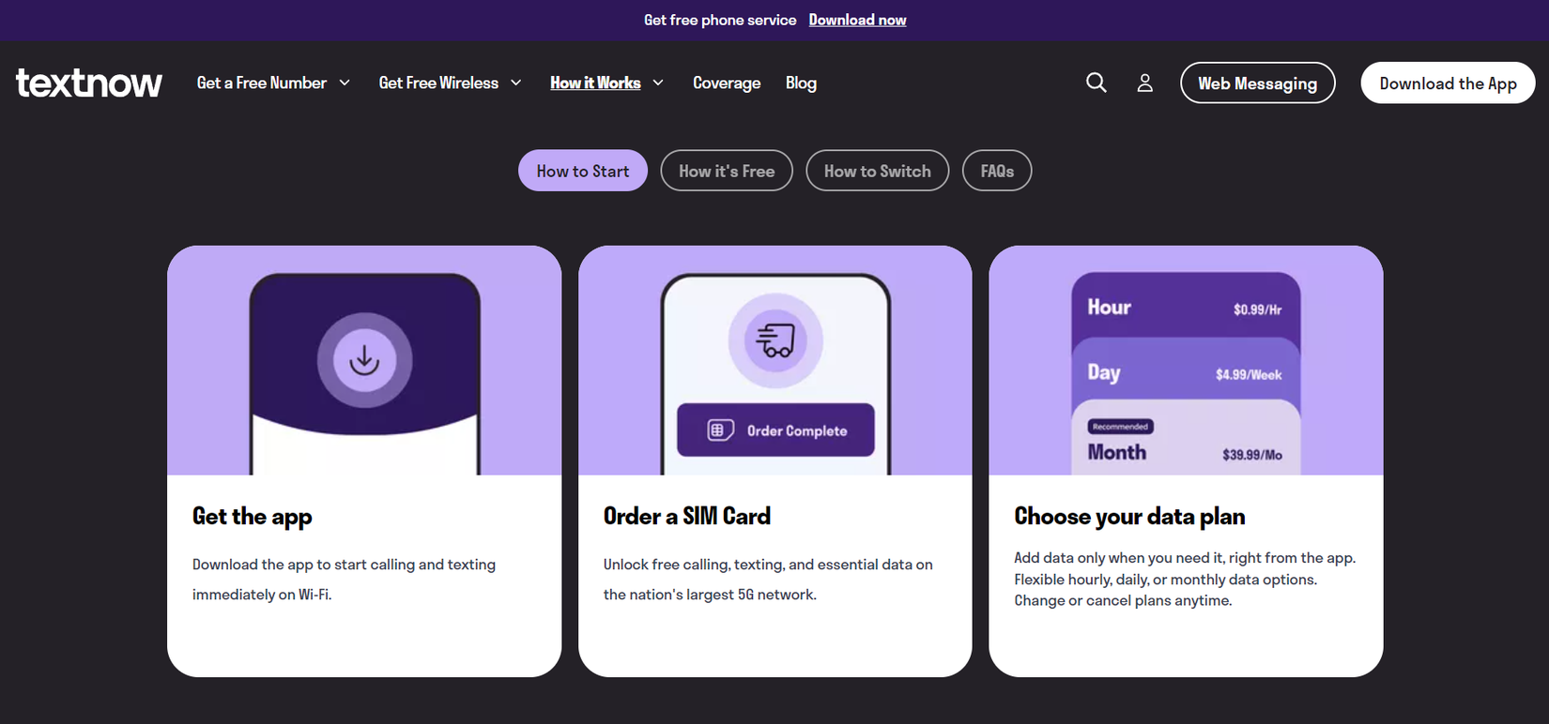Open the Blog link
Screen dimensions: 1549x724
(x=801, y=83)
